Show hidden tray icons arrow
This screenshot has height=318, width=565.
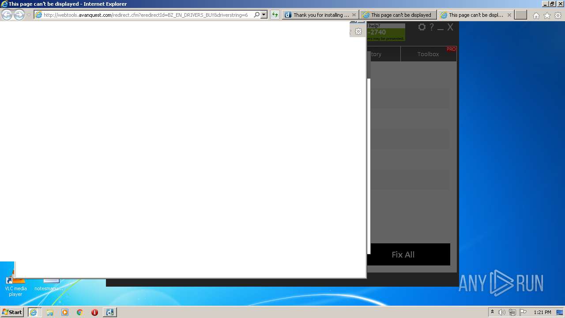(x=492, y=312)
